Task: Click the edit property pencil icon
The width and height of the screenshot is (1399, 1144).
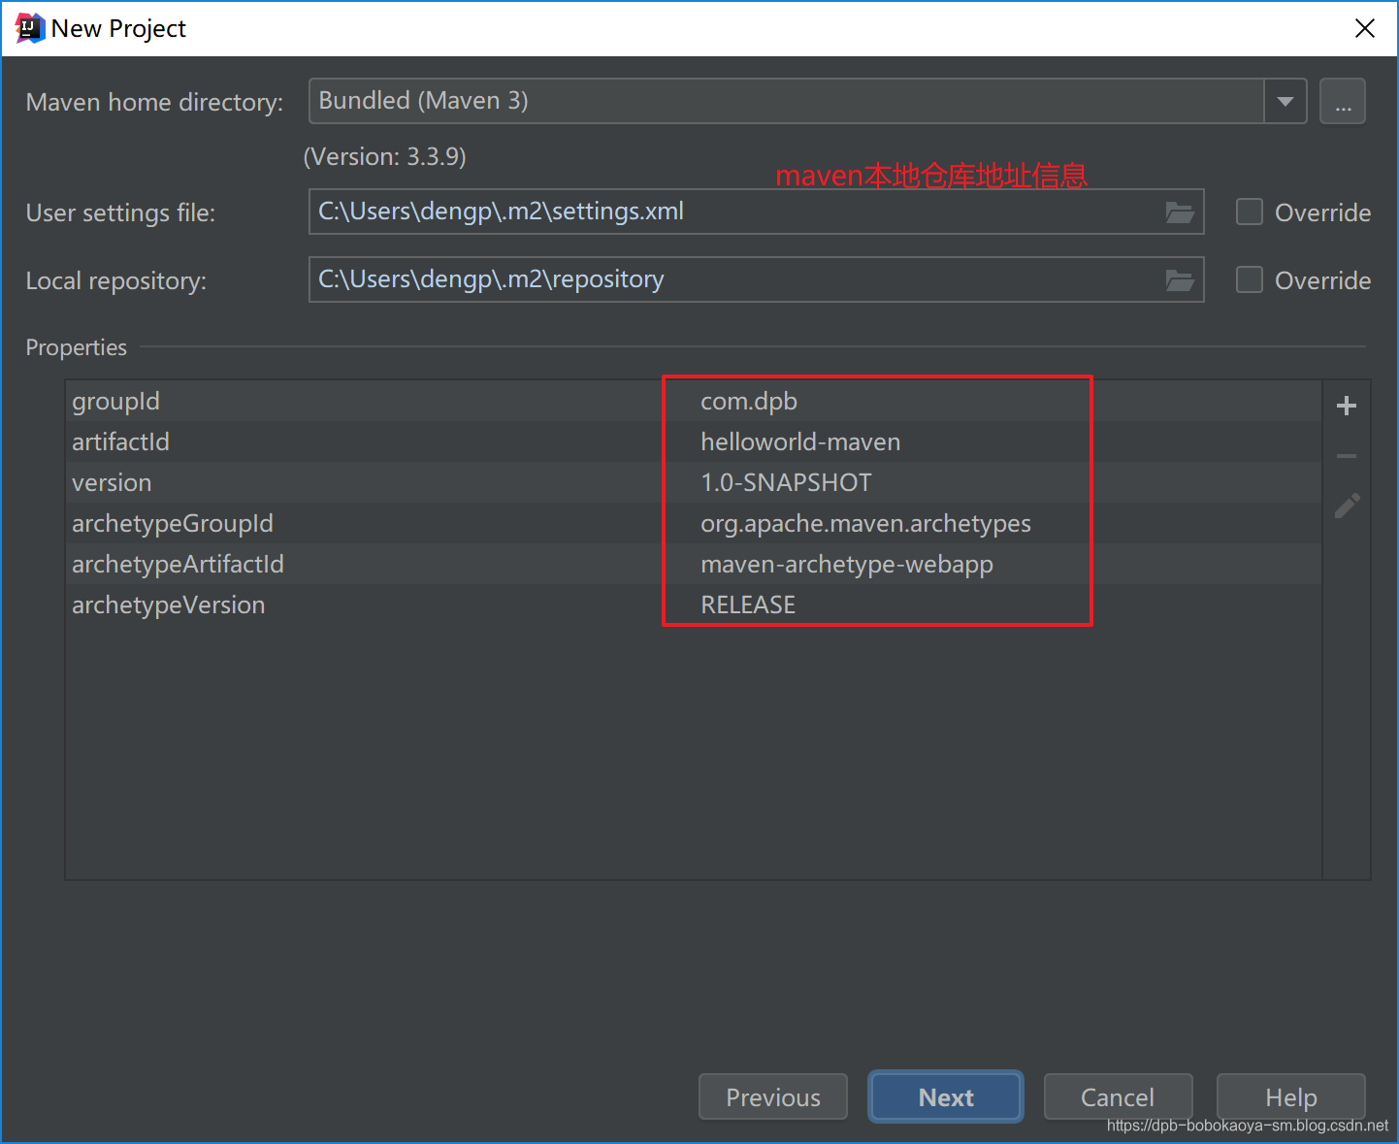Action: [x=1347, y=506]
